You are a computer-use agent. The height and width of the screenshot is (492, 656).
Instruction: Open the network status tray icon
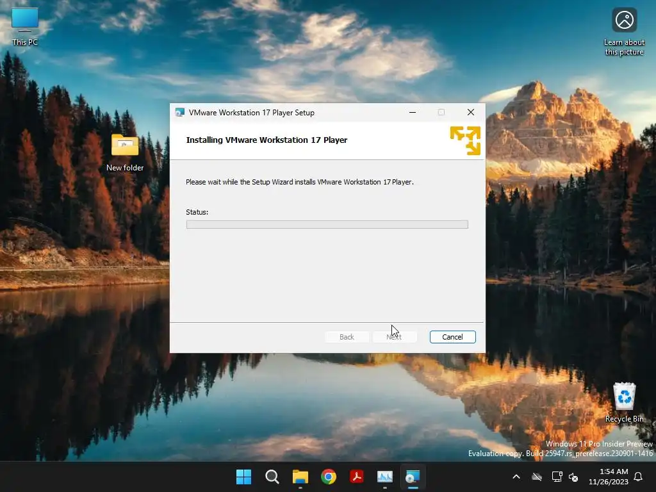(x=557, y=477)
